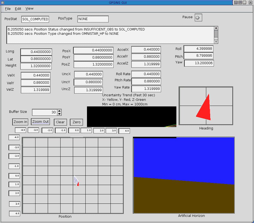Click the Zoom In button
The width and height of the screenshot is (254, 223).
pos(20,122)
